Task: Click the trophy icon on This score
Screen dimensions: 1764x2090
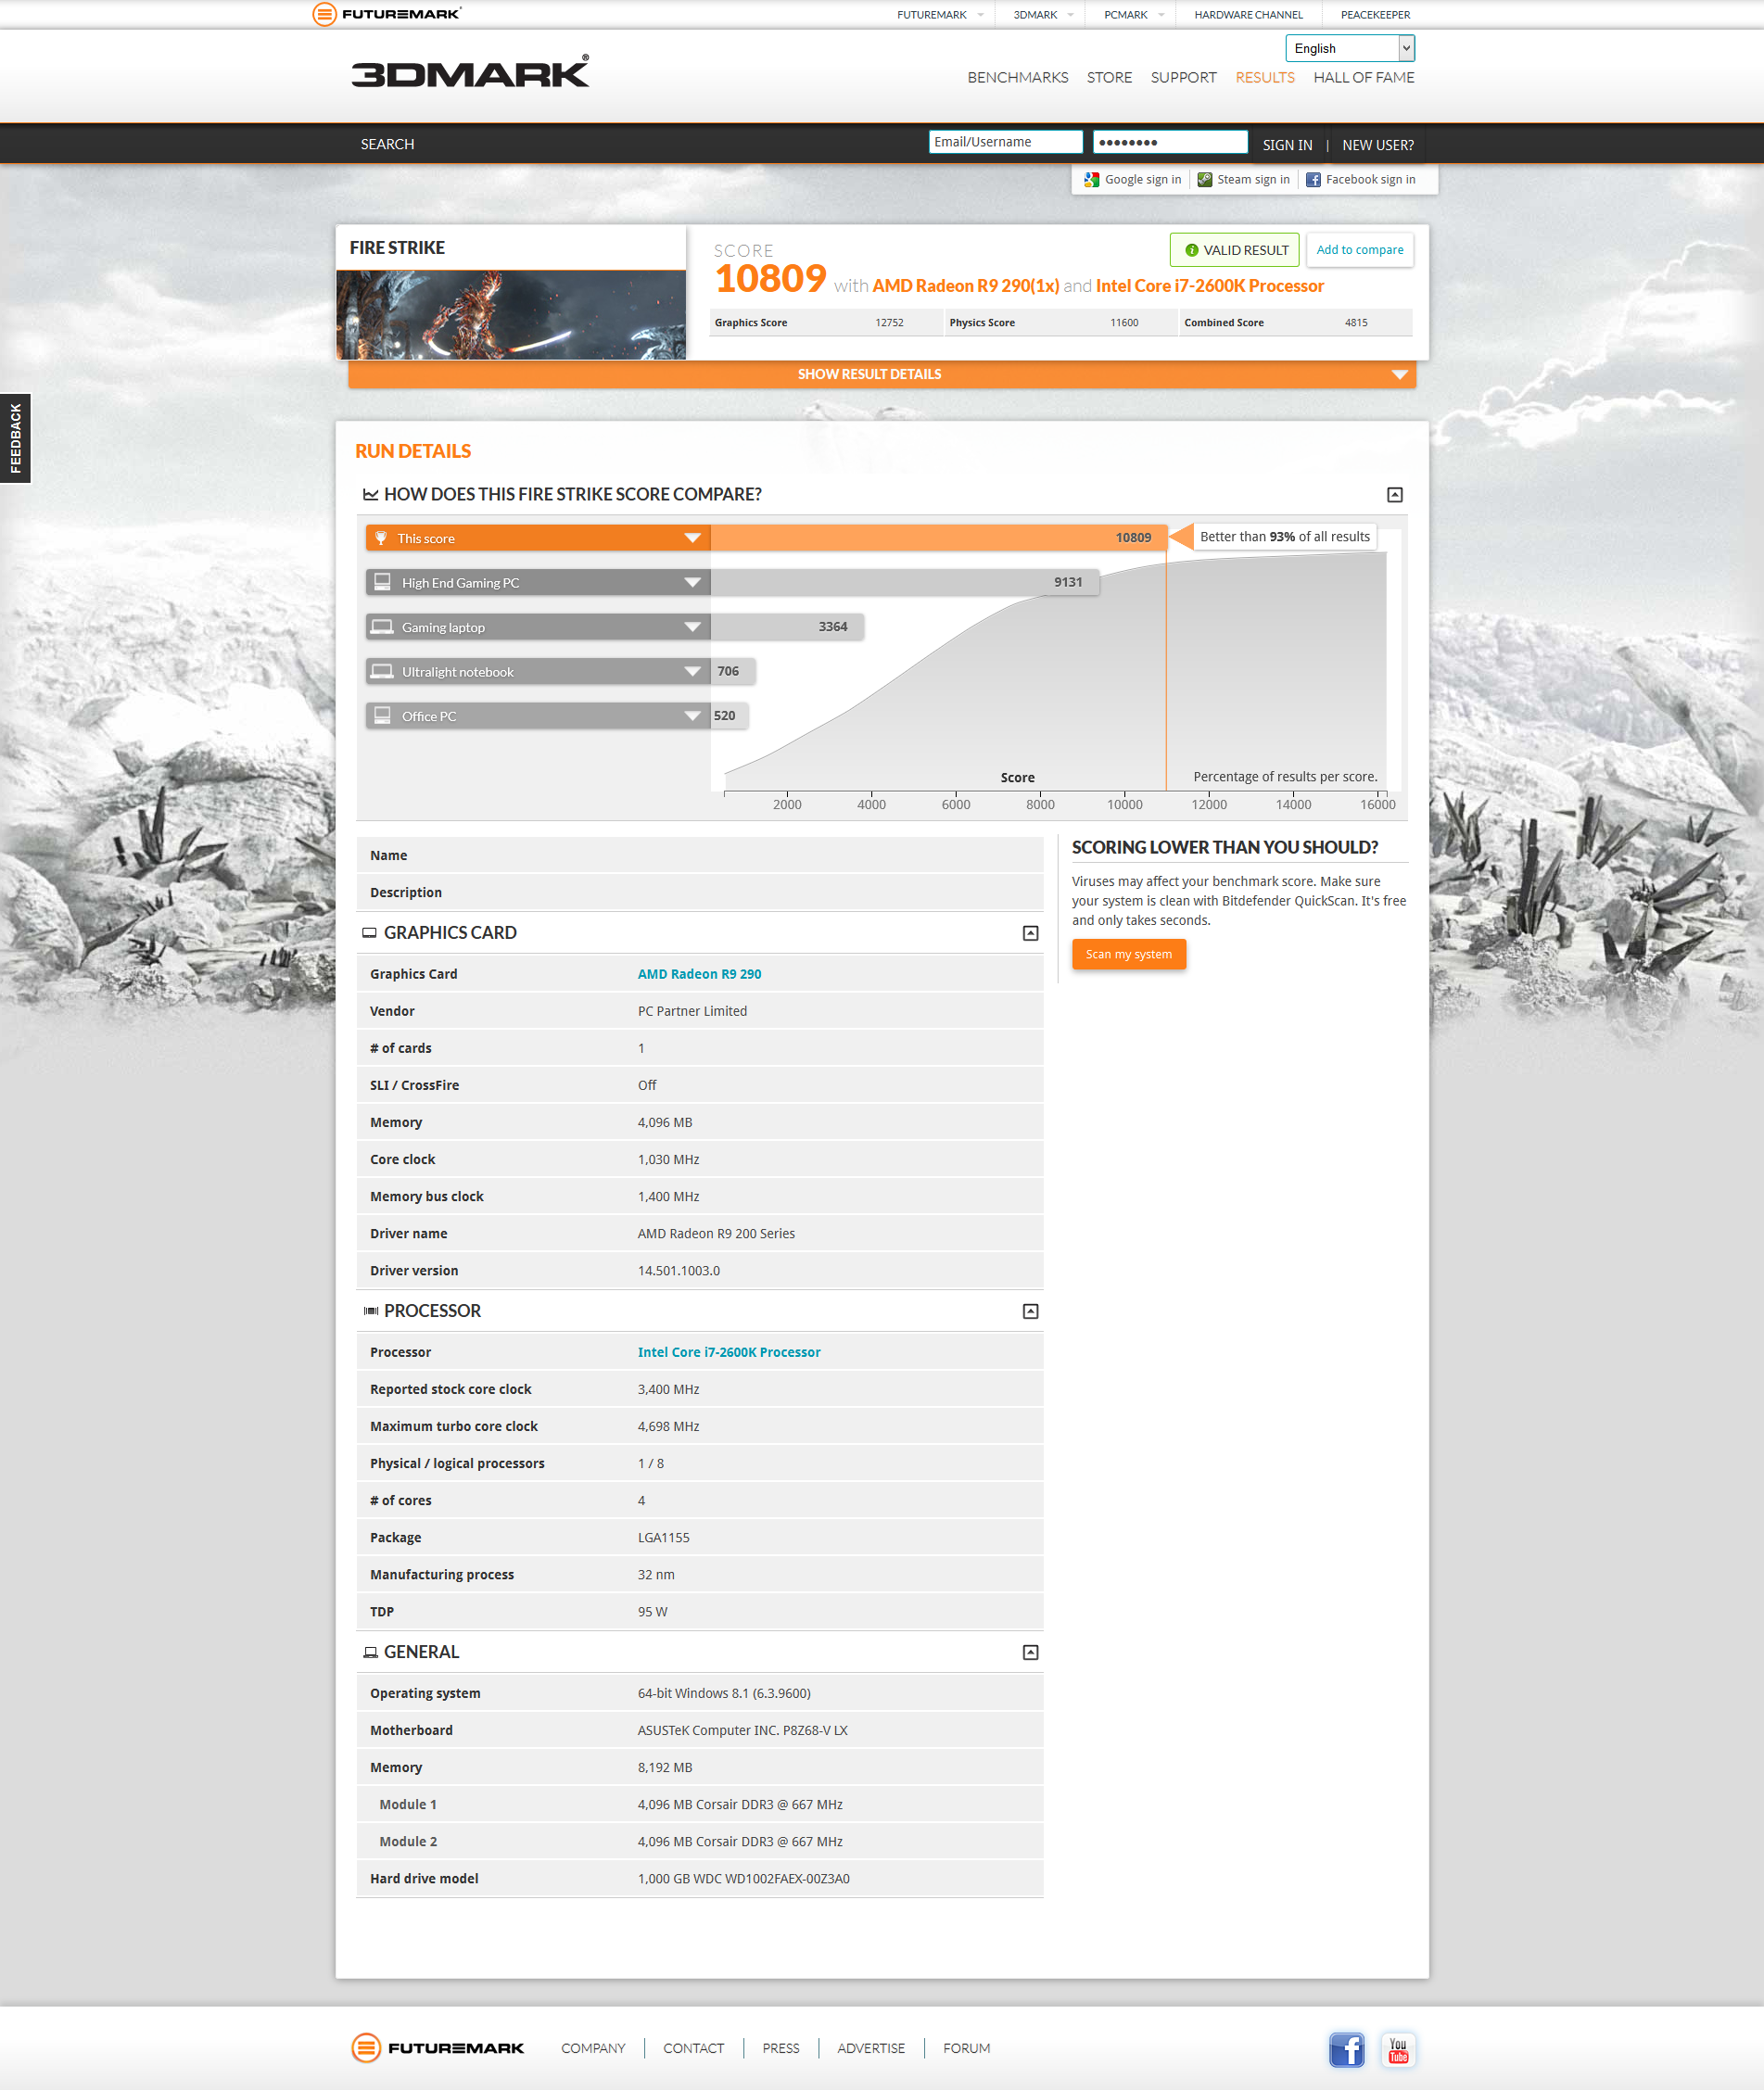Action: tap(381, 538)
